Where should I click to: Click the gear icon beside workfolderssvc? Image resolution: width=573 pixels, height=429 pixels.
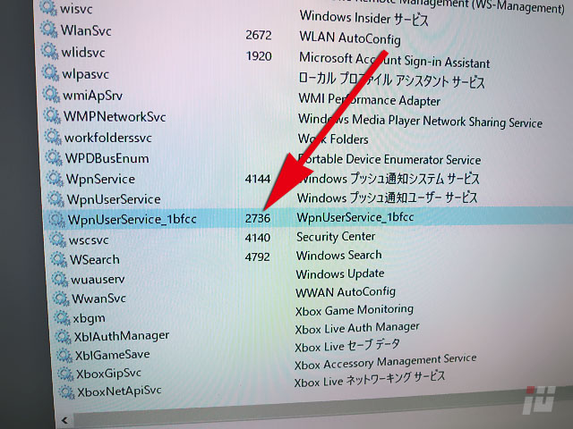53,137
